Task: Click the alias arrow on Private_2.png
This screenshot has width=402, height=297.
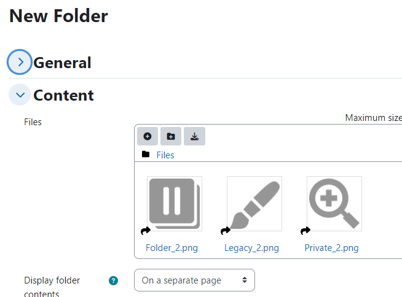Action: pyautogui.click(x=305, y=231)
